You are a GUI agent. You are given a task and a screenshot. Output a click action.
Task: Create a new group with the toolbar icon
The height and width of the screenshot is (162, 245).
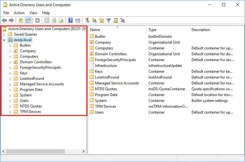[x=94, y=21]
